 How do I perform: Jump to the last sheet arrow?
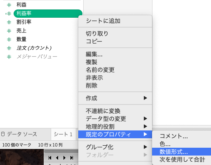pos(72,158)
